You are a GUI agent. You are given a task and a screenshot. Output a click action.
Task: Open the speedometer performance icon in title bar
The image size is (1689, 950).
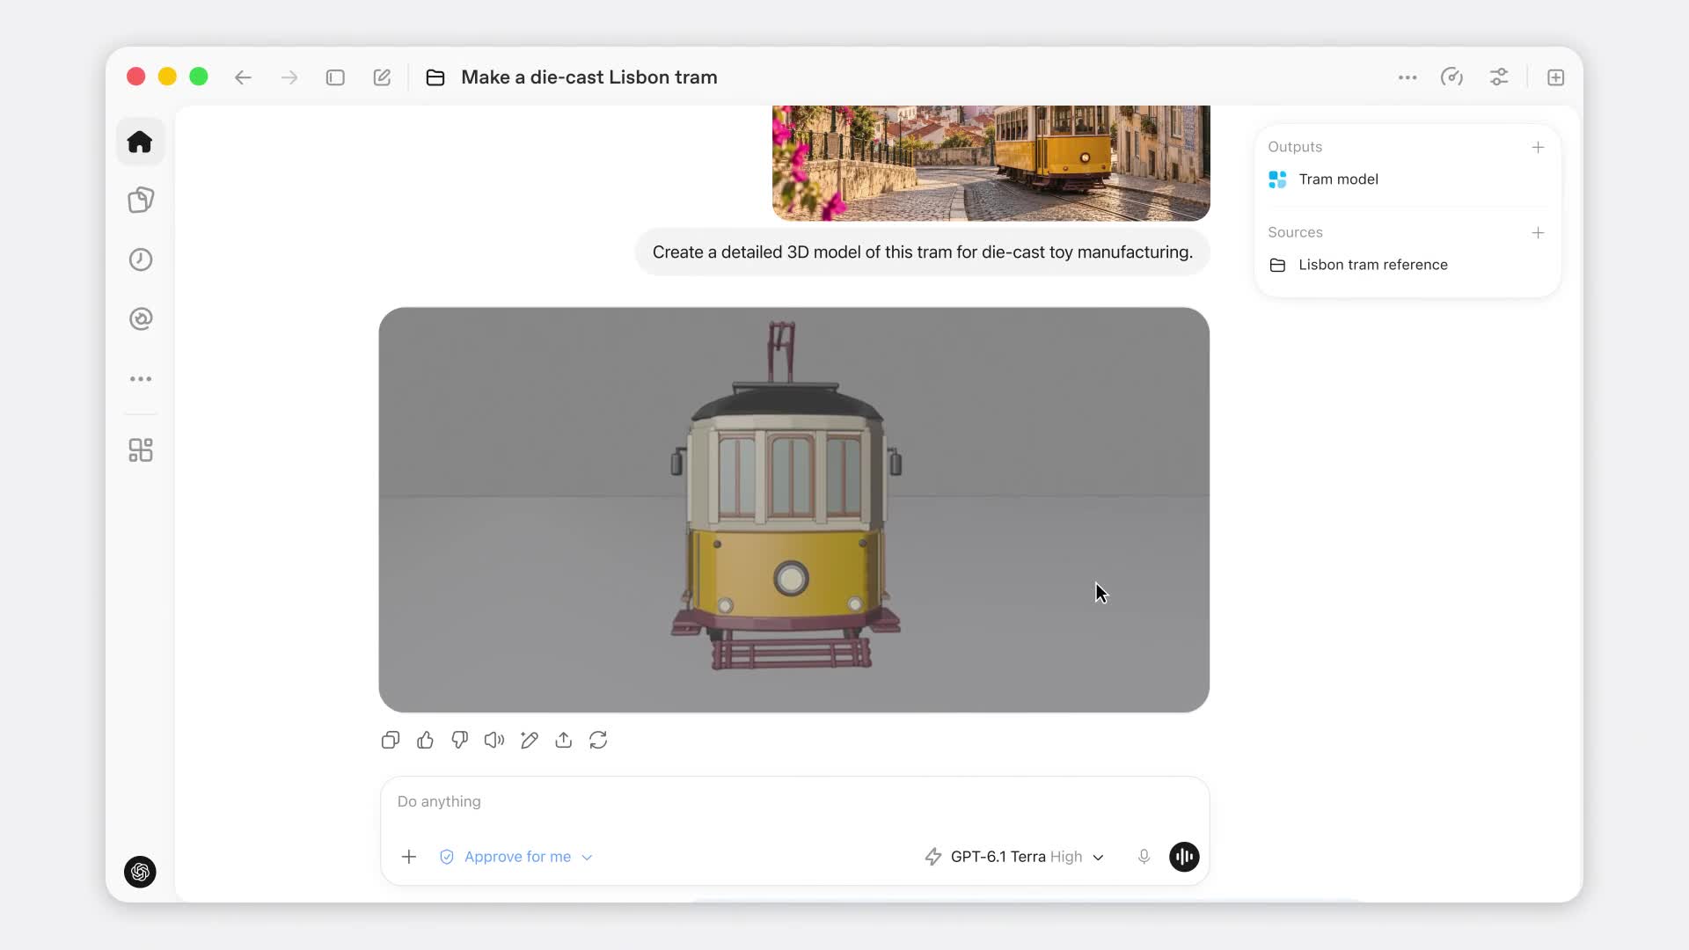pyautogui.click(x=1452, y=77)
